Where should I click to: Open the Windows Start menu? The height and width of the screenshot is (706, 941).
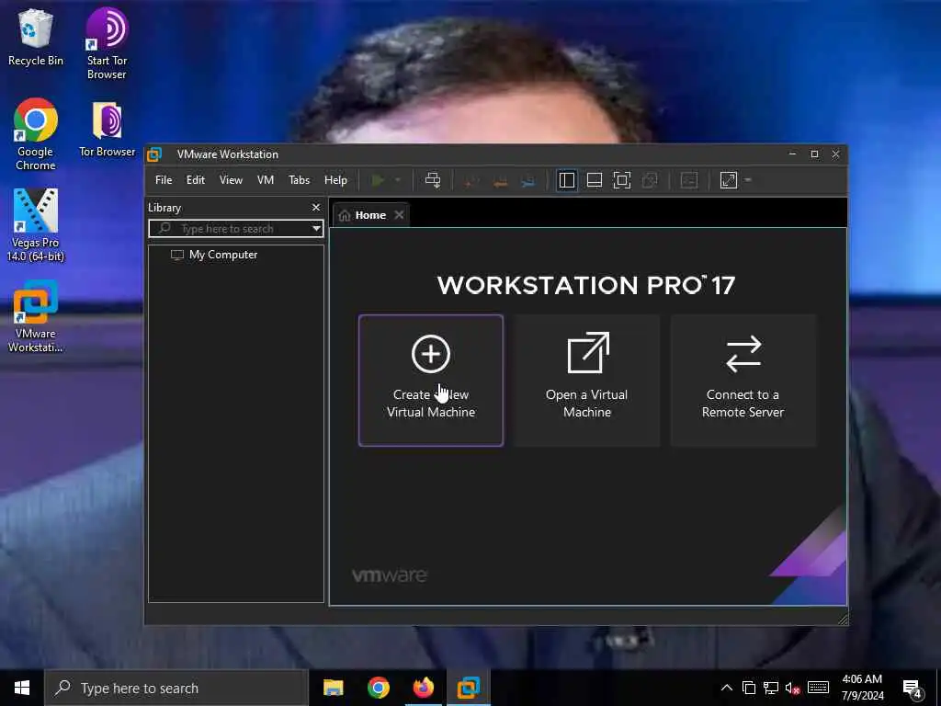[22, 688]
